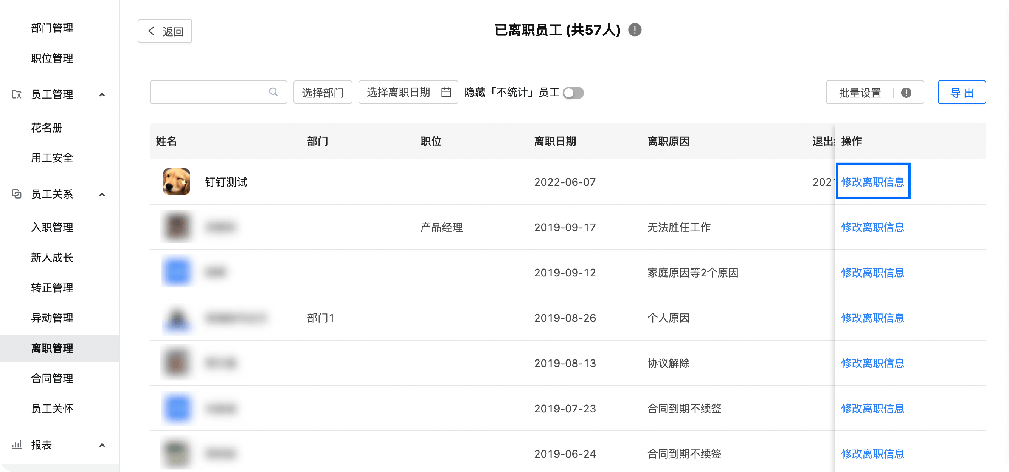Toggle the hide 不统计 employees switch
Screen dimensions: 1009x472
573,93
